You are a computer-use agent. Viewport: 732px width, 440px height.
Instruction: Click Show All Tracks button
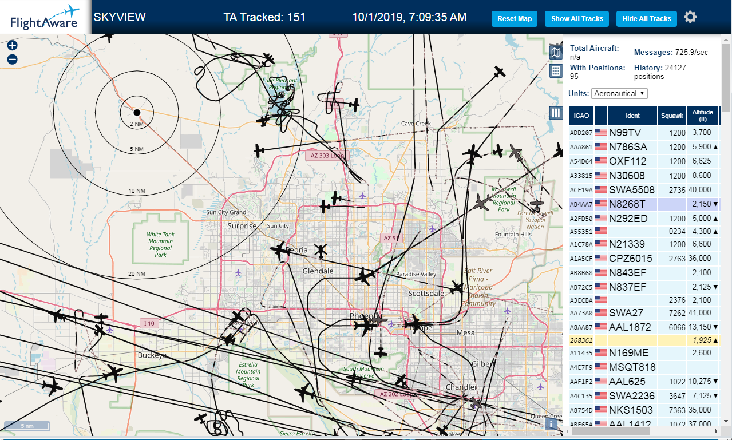coord(577,19)
